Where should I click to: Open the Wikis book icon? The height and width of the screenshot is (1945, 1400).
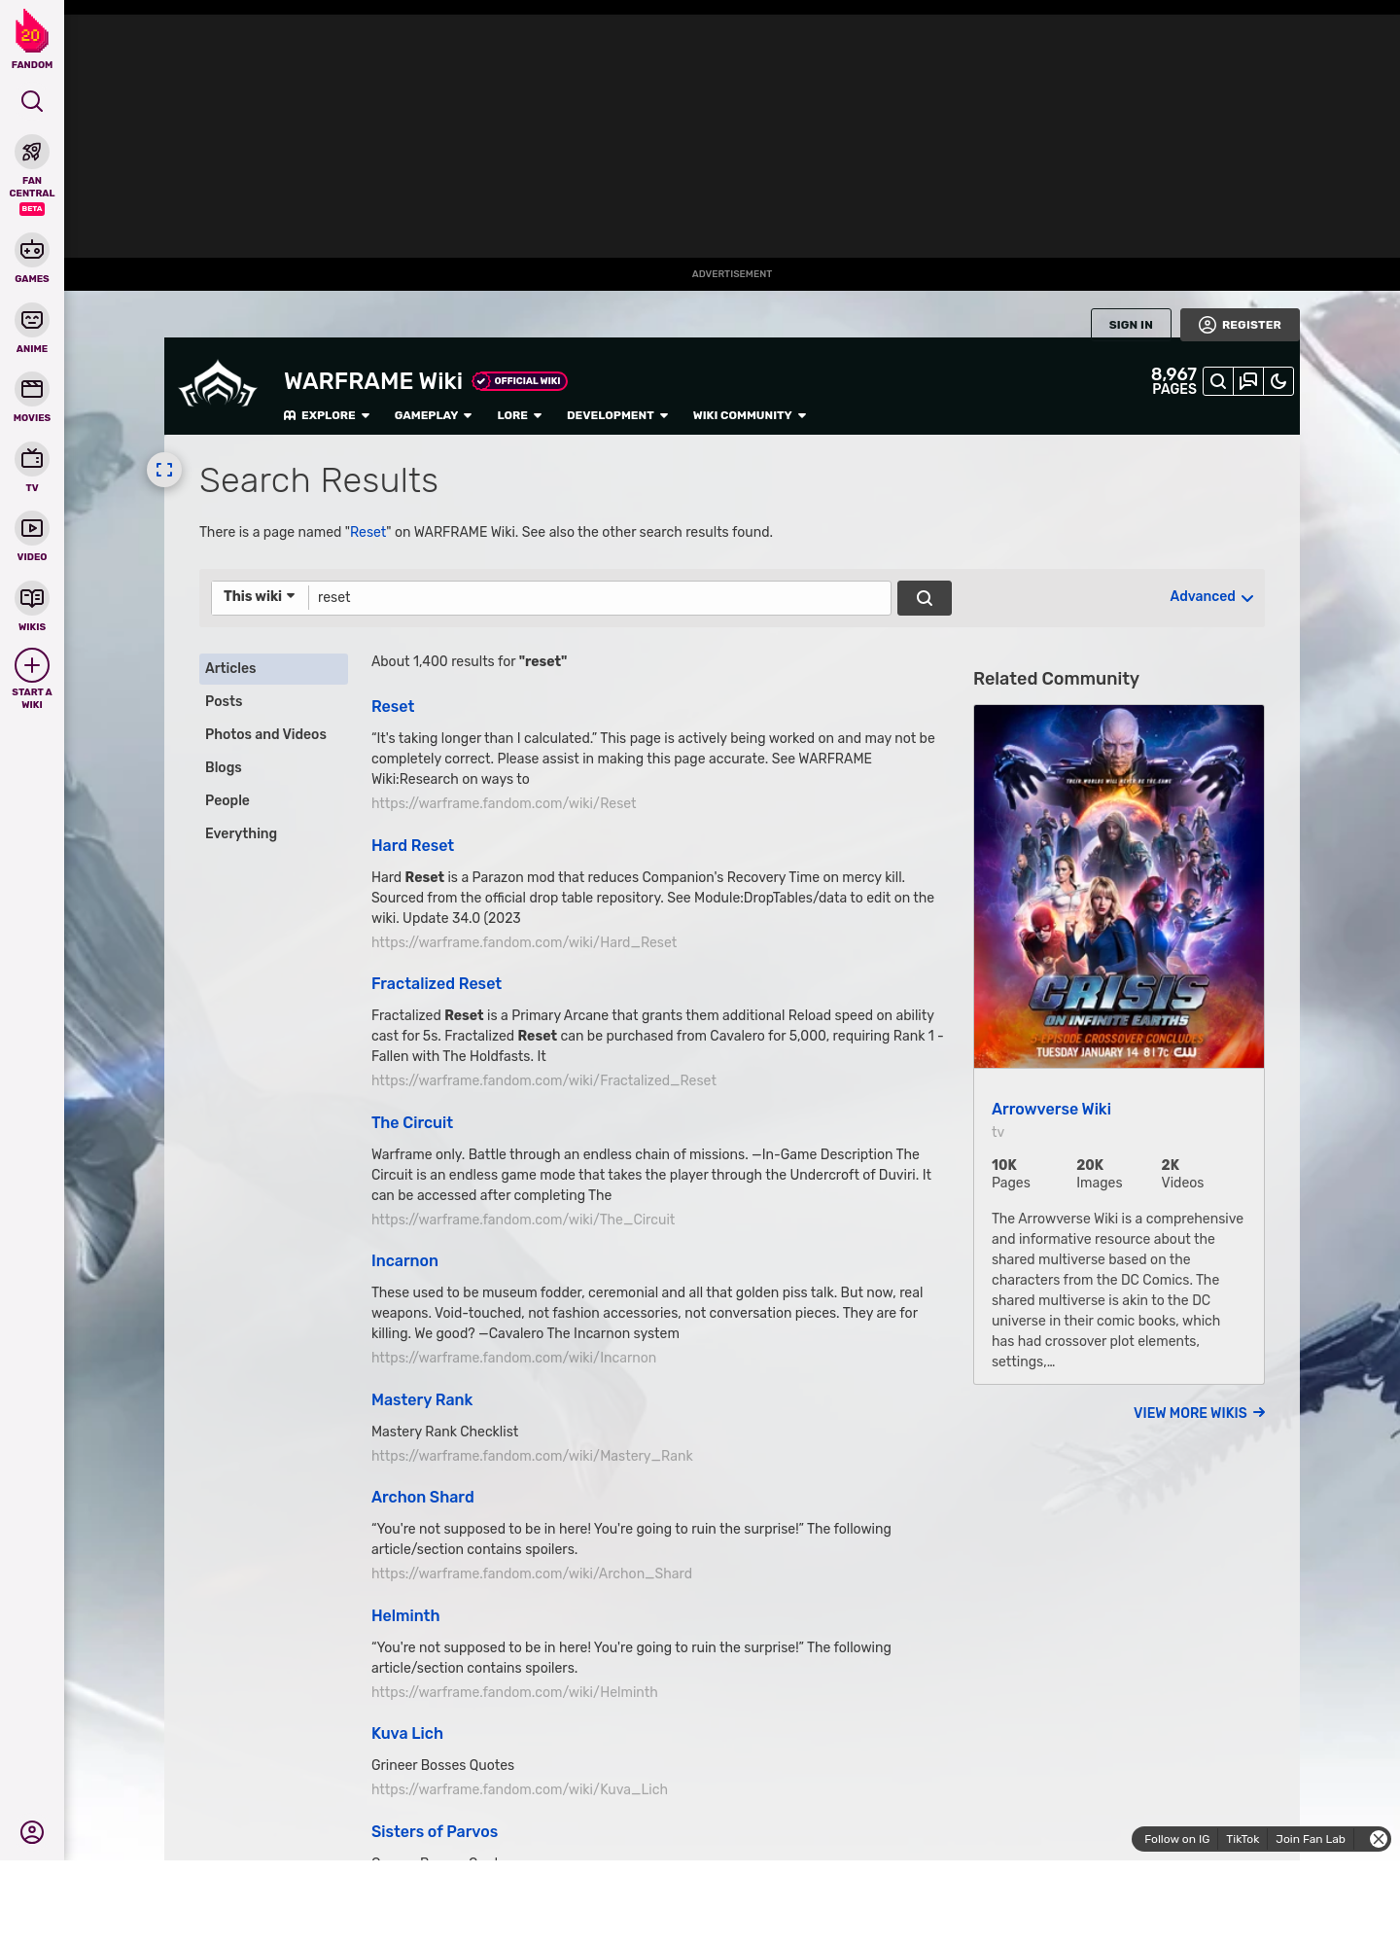(x=32, y=597)
